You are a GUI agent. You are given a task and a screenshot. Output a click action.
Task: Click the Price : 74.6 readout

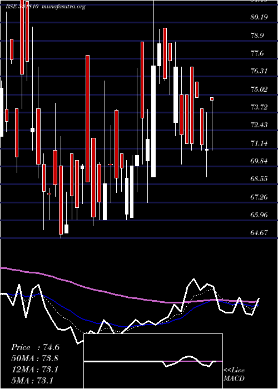tap(35, 347)
